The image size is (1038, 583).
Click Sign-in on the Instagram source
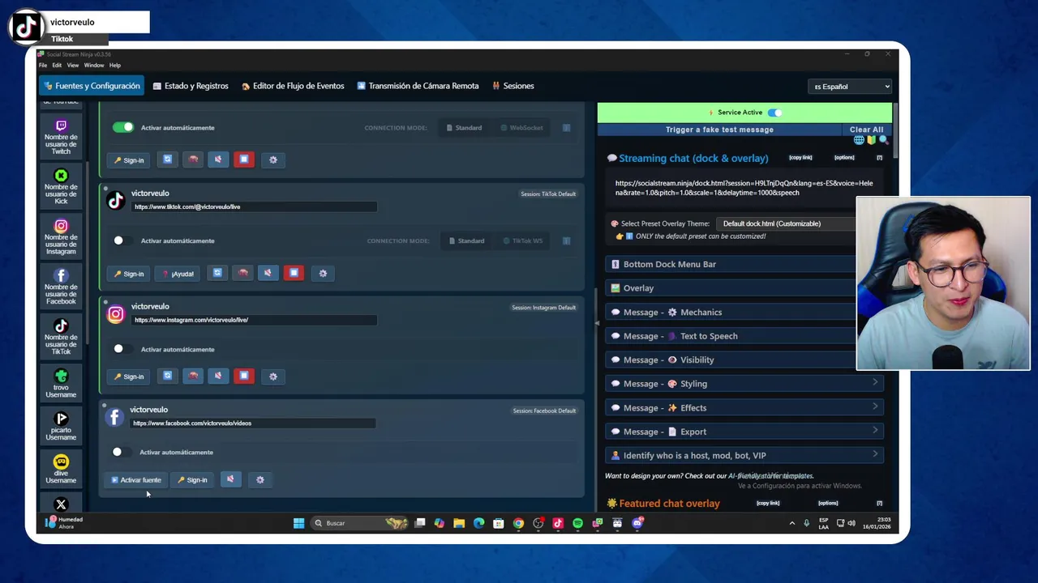click(129, 377)
